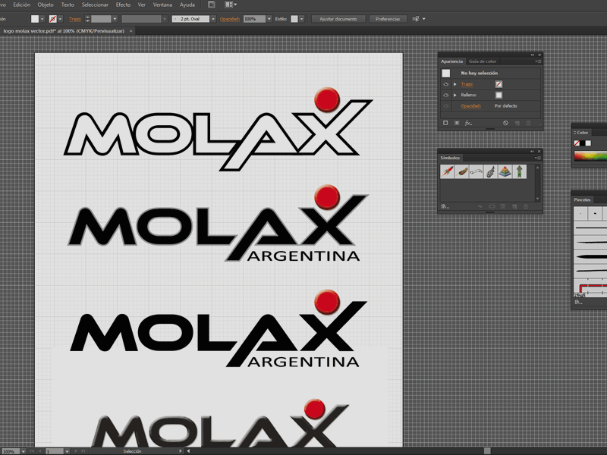
Task: Select the green arrow symbol thumbnail
Action: 519,171
